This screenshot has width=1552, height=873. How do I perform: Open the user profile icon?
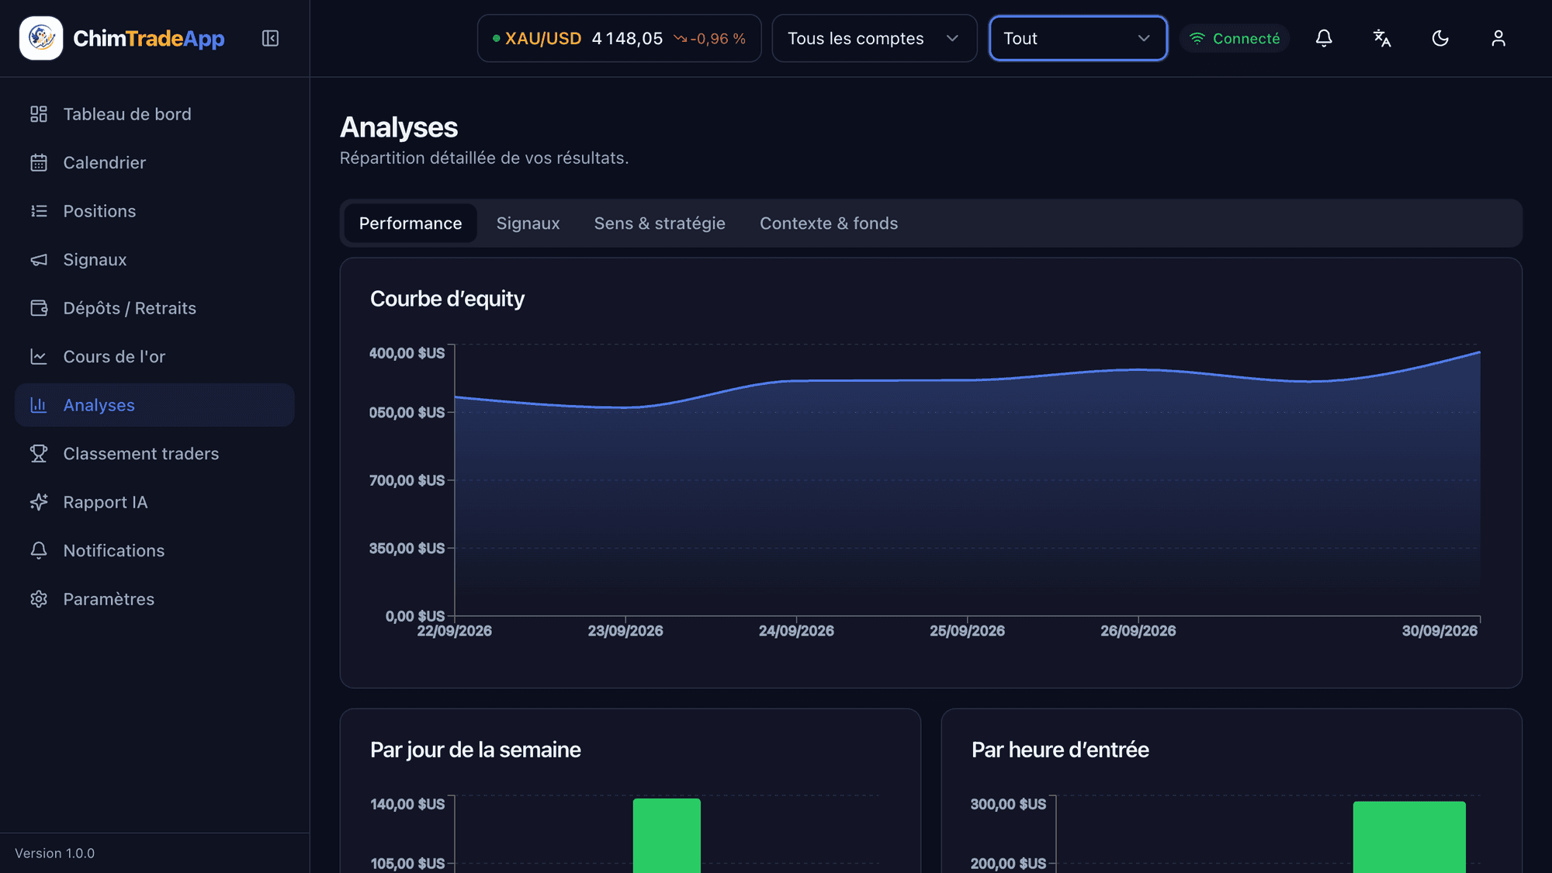coord(1498,38)
